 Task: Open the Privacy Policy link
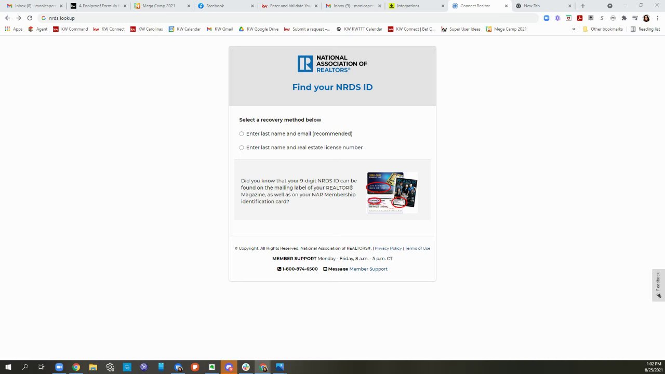[388, 248]
